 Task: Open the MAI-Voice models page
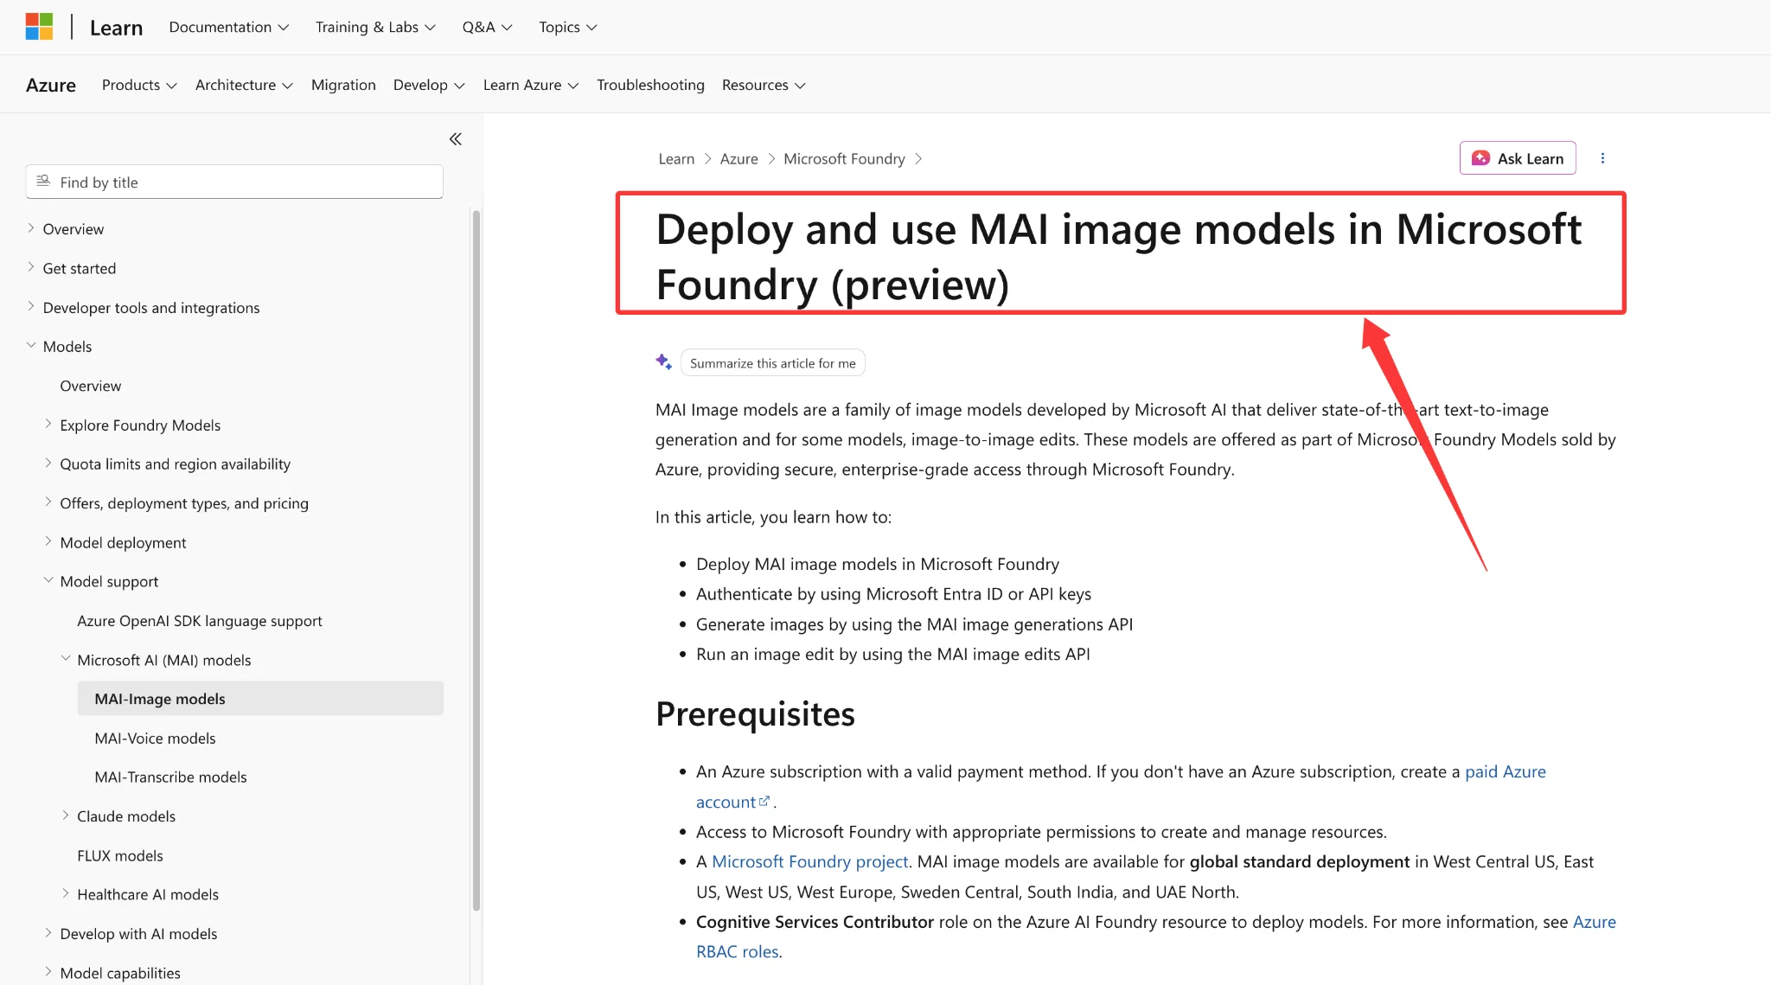pyautogui.click(x=155, y=739)
